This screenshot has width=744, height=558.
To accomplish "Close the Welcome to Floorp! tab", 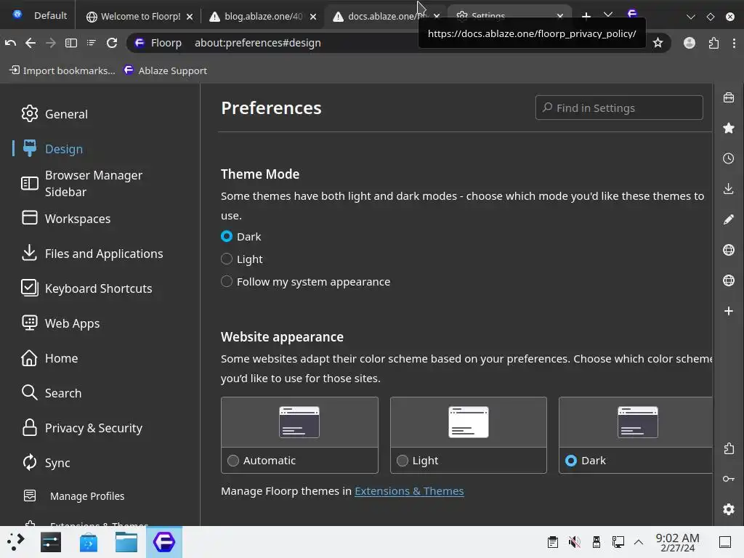I will pyautogui.click(x=190, y=17).
